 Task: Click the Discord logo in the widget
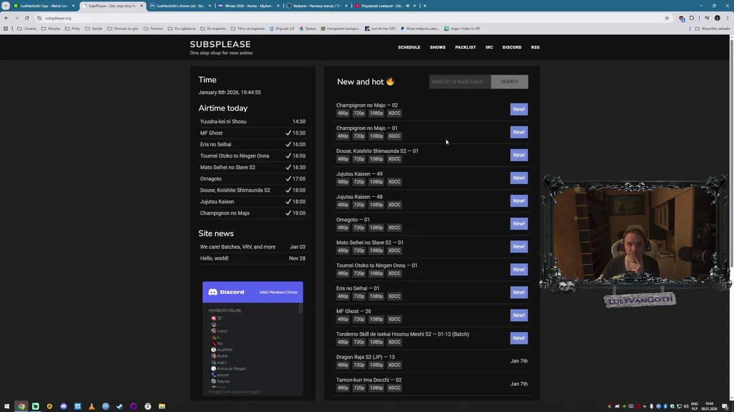[226, 292]
